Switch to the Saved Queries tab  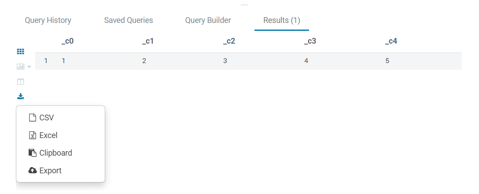(x=129, y=20)
